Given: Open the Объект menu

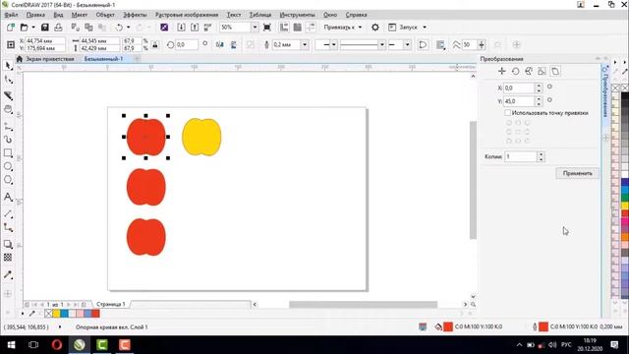Looking at the screenshot, I should tap(105, 15).
